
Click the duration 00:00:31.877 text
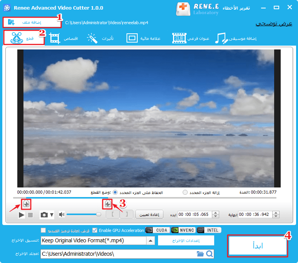(x=264, y=192)
